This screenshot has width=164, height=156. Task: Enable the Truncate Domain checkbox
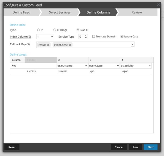point(94,37)
